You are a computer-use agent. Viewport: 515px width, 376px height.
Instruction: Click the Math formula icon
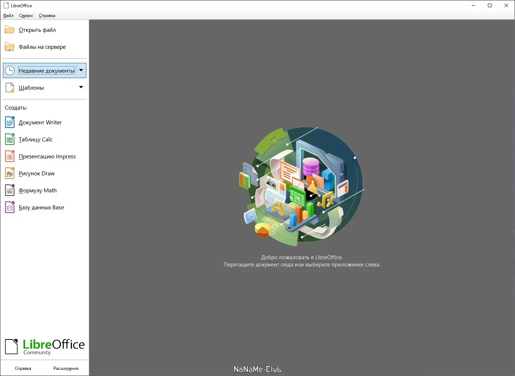tap(10, 191)
